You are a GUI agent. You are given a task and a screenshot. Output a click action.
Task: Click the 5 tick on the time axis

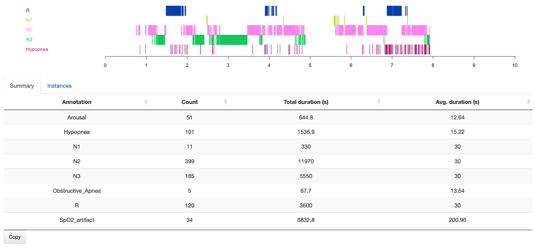(310, 65)
